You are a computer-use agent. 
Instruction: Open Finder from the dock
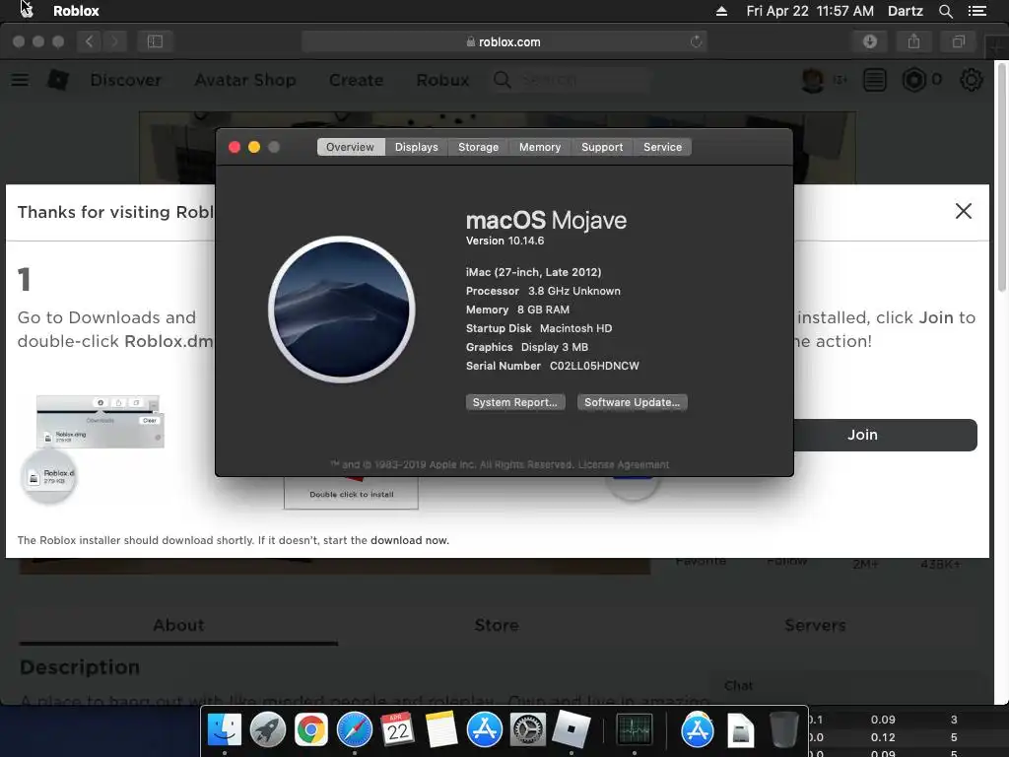(225, 730)
